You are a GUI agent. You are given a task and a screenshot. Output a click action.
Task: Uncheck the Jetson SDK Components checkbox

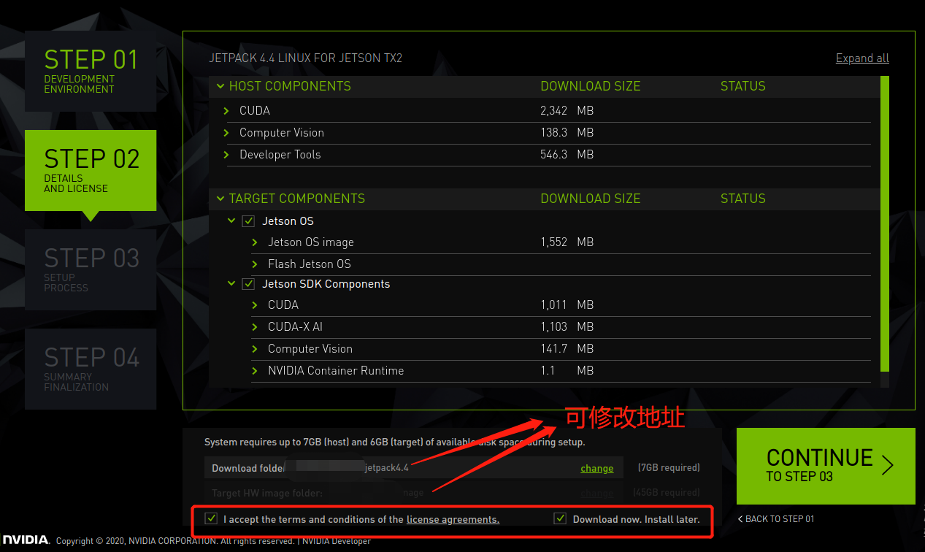[x=248, y=284]
